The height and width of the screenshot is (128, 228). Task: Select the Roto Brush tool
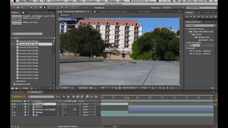pos(67,7)
